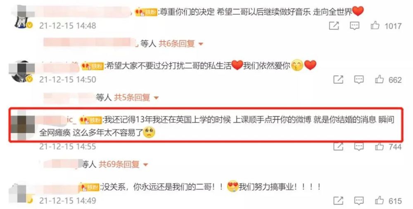Reply to the 14:49 comment
The height and width of the screenshot is (209, 413).
pos(359,201)
